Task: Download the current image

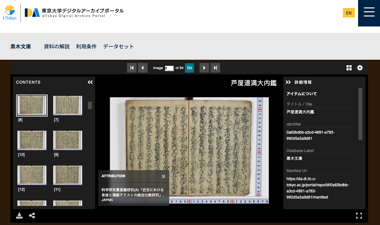Action: (x=20, y=216)
